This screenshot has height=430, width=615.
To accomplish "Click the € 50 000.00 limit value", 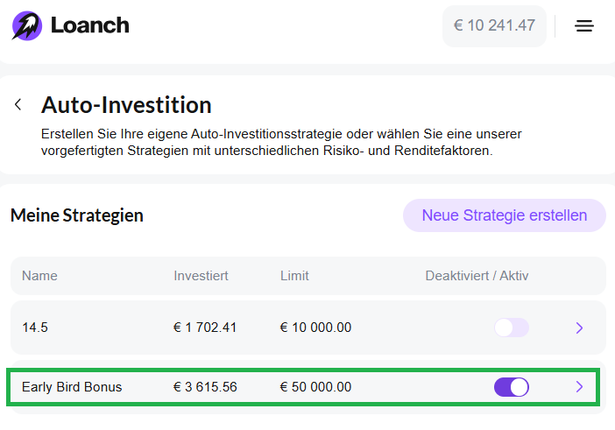I will tap(315, 387).
